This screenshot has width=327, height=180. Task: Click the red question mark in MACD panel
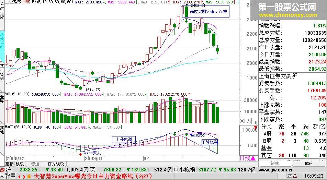coord(255,128)
